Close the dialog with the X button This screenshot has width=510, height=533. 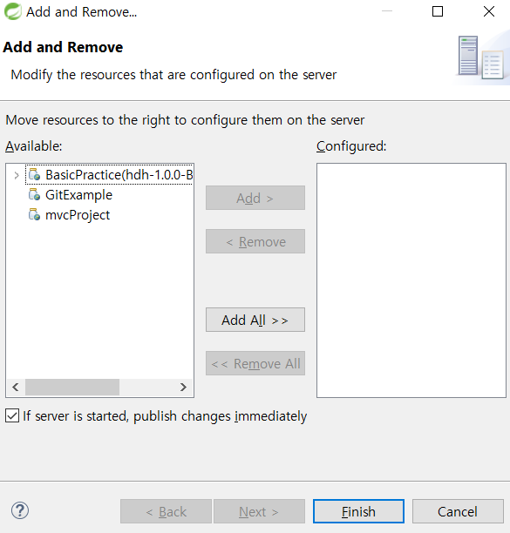[489, 11]
